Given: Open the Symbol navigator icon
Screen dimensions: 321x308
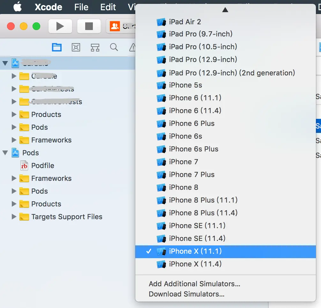Looking at the screenshot, I should coord(95,47).
